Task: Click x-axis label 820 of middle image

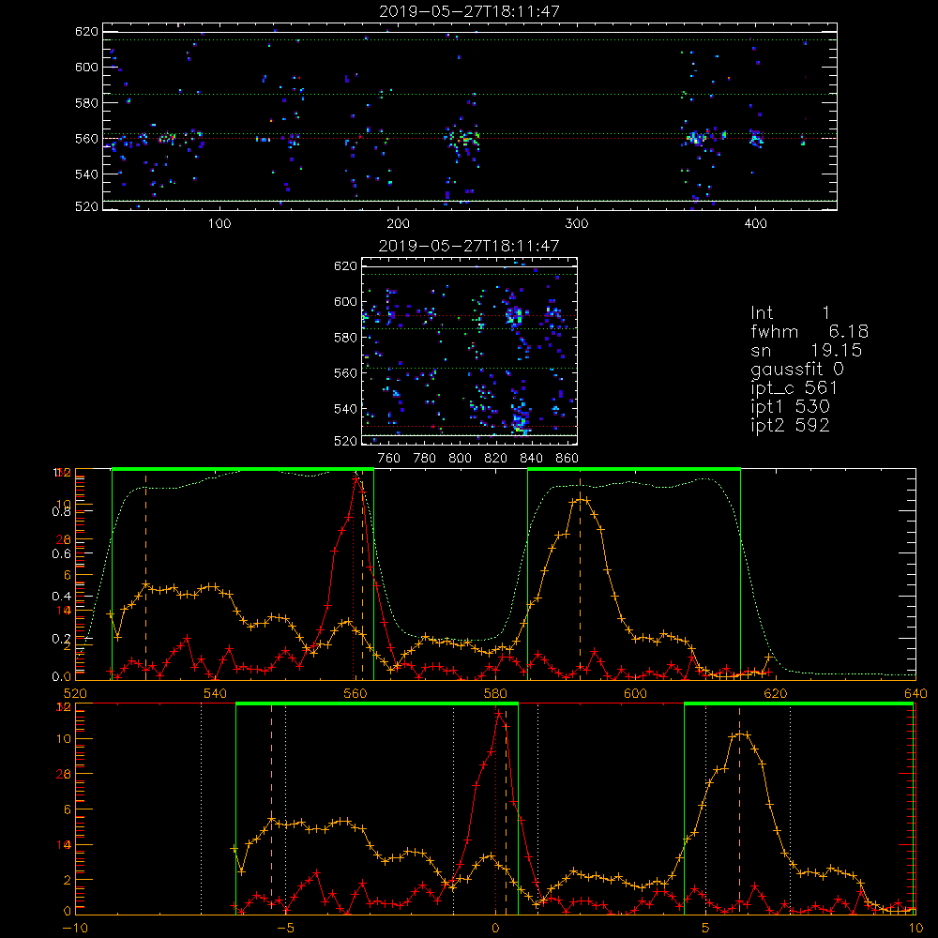Action: coord(496,459)
